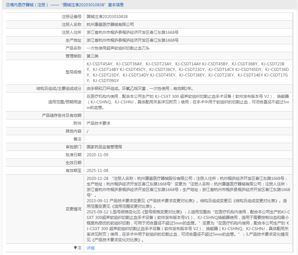The width and height of the screenshot is (298, 255).
Task: Select registration number 国械注准20203010838 value
Action: point(107,17)
